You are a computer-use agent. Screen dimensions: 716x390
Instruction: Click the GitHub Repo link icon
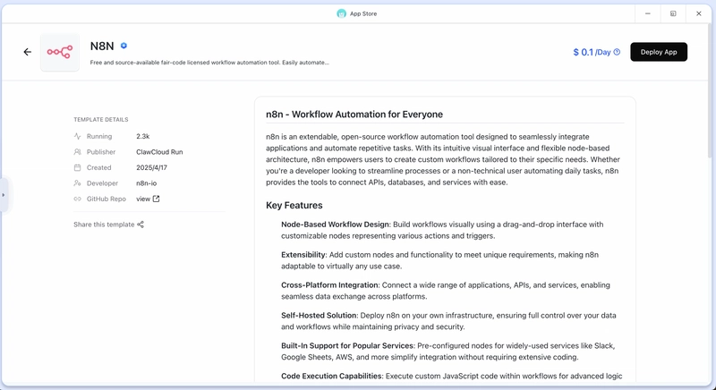point(77,199)
